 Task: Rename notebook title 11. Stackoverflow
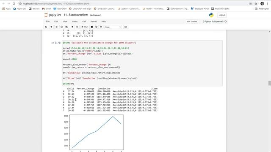pos(76,15)
